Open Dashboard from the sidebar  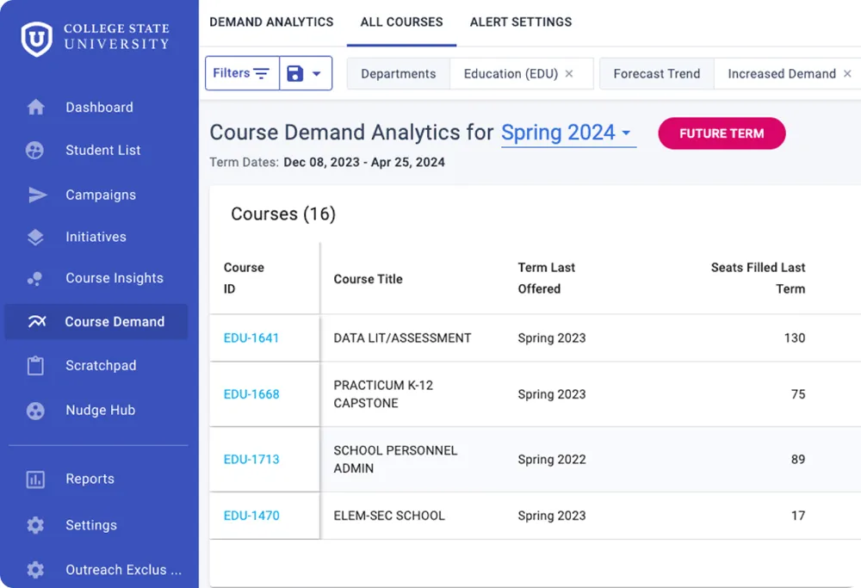point(99,107)
